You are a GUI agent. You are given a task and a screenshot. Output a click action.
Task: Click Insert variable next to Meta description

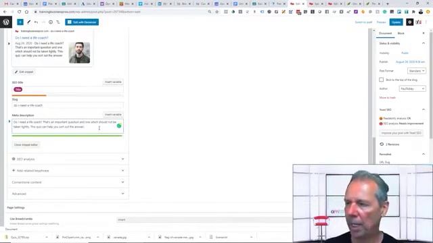coord(113,115)
